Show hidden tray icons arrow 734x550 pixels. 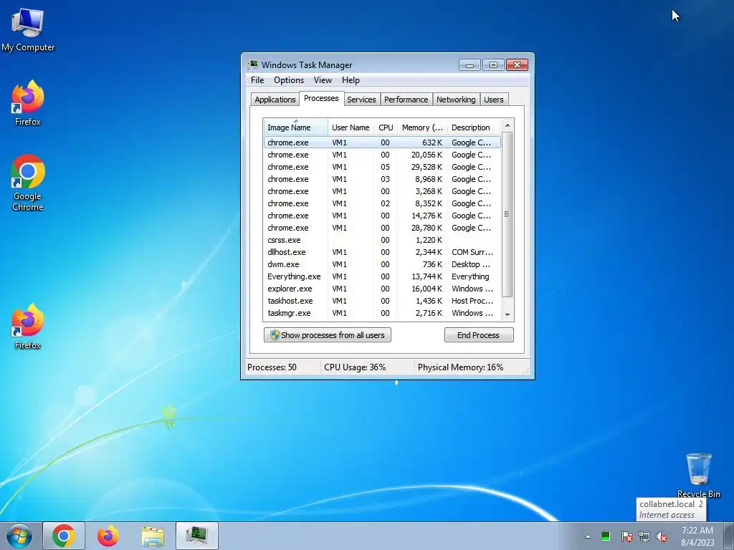[x=588, y=536]
